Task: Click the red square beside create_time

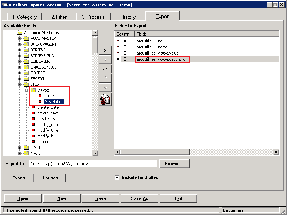Action: [33, 113]
